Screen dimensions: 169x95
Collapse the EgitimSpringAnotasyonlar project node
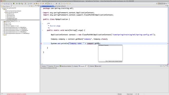(2, 8)
